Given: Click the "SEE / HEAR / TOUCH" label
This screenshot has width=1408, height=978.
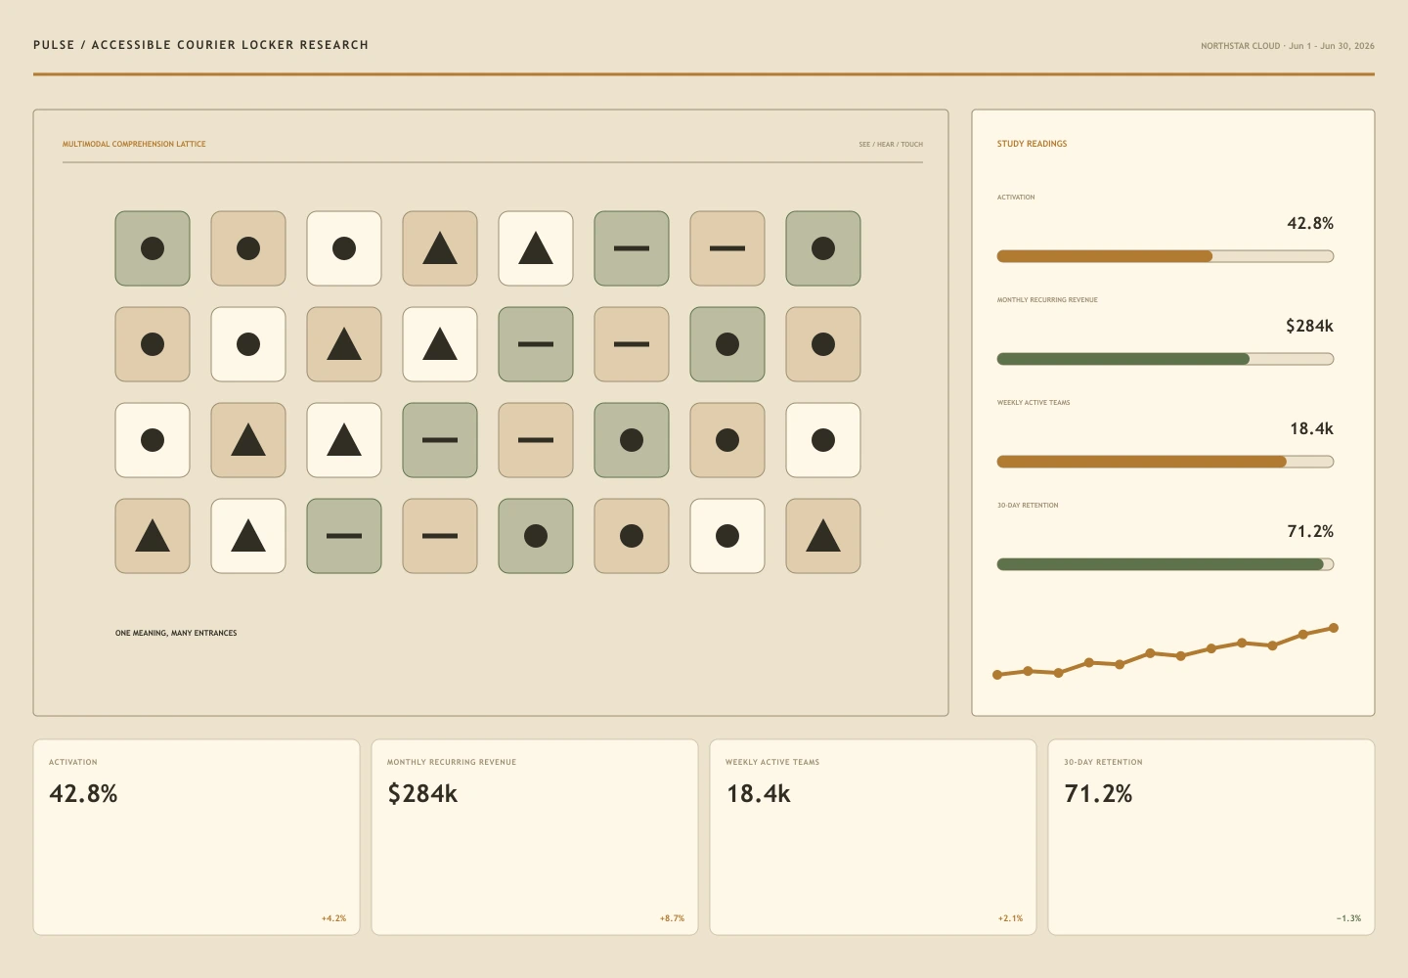Looking at the screenshot, I should (891, 144).
